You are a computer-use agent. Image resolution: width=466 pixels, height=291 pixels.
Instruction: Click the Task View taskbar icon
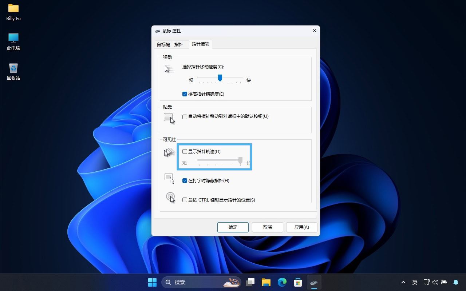(250, 282)
